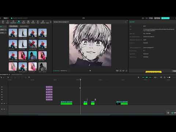
Task: Select the grayscale beanie person effect thumbnail
Action: tap(43, 67)
